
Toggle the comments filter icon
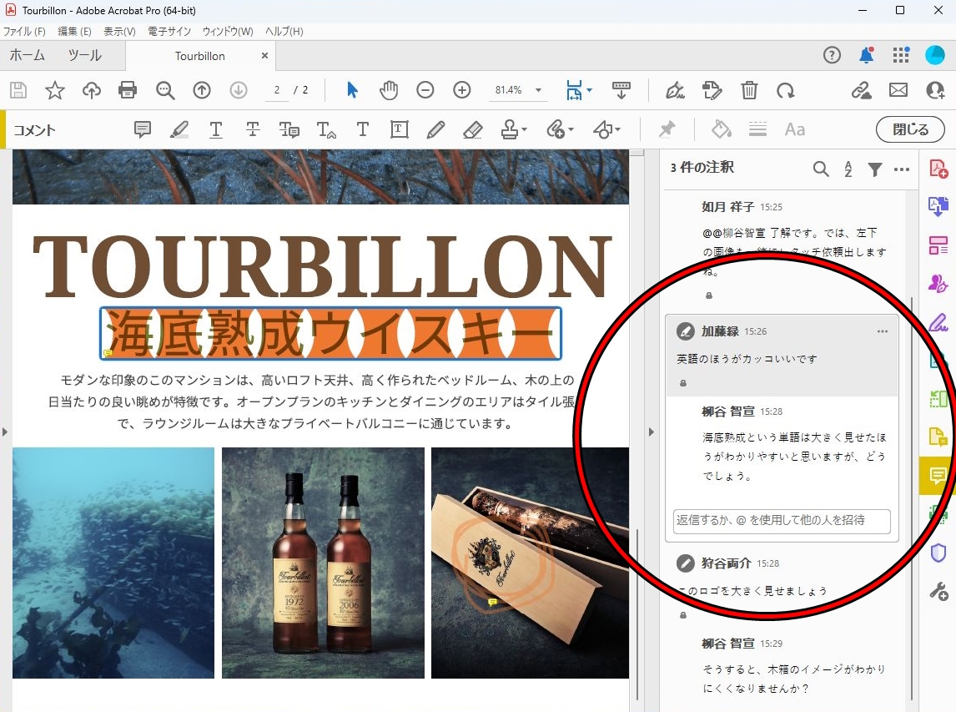pos(874,169)
